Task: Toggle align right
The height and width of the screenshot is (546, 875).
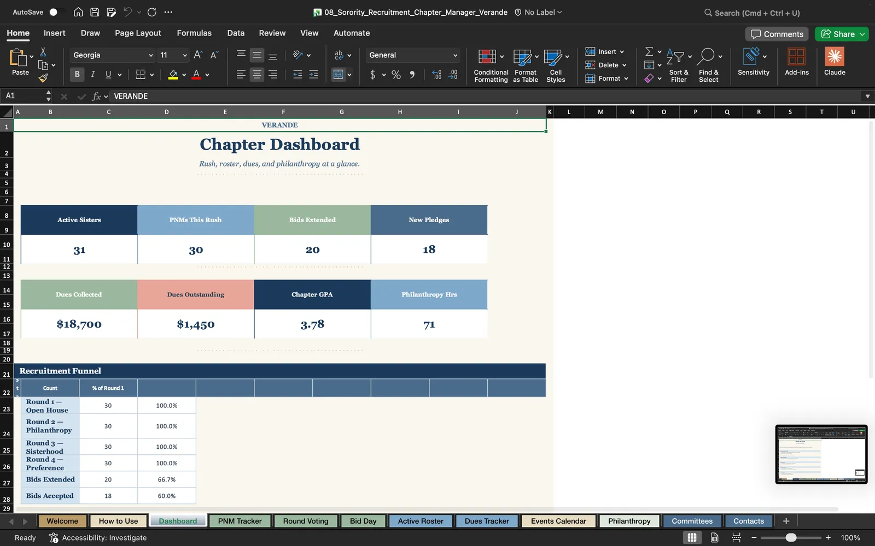Action: 273,74
